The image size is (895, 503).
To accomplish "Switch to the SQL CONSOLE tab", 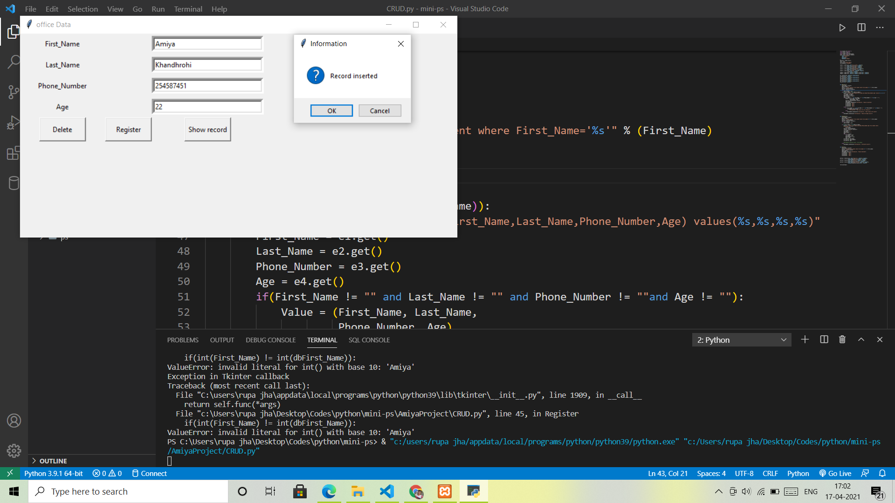I will tap(369, 340).
